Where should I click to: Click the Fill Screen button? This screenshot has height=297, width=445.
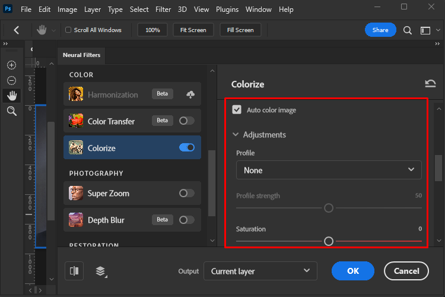pyautogui.click(x=240, y=30)
